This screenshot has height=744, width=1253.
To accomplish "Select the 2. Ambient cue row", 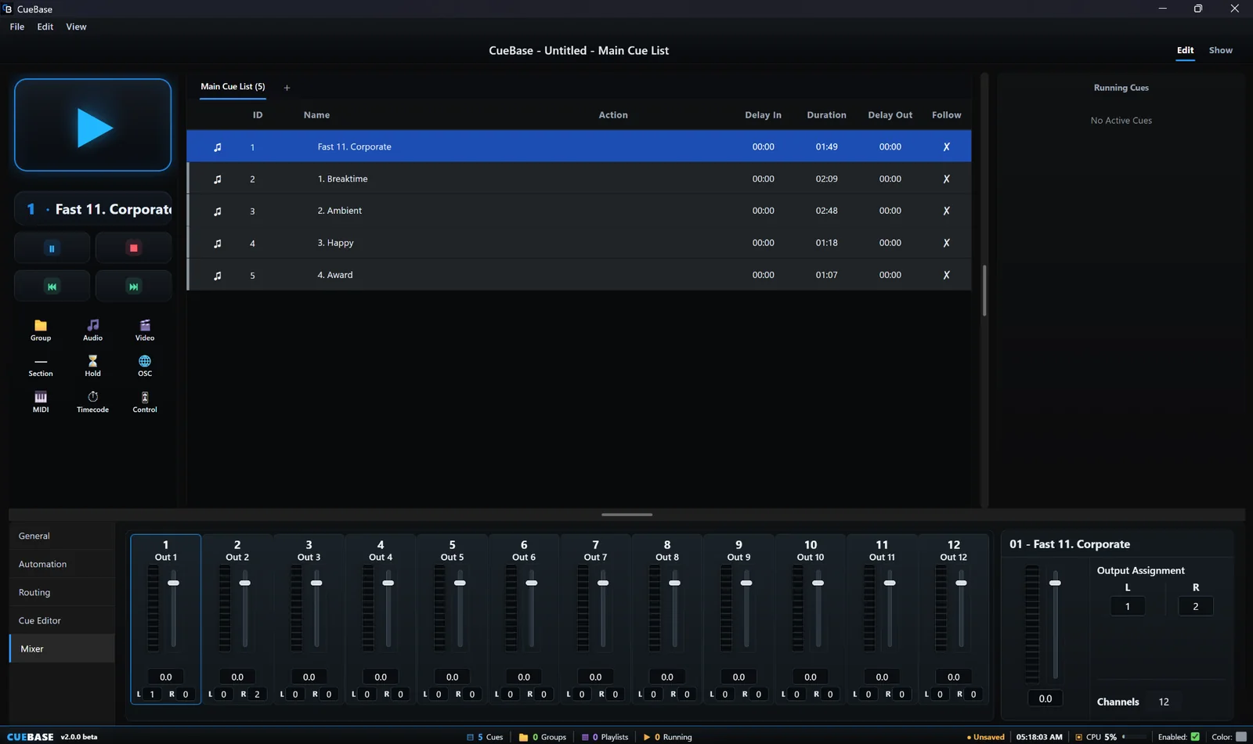I will (x=579, y=211).
